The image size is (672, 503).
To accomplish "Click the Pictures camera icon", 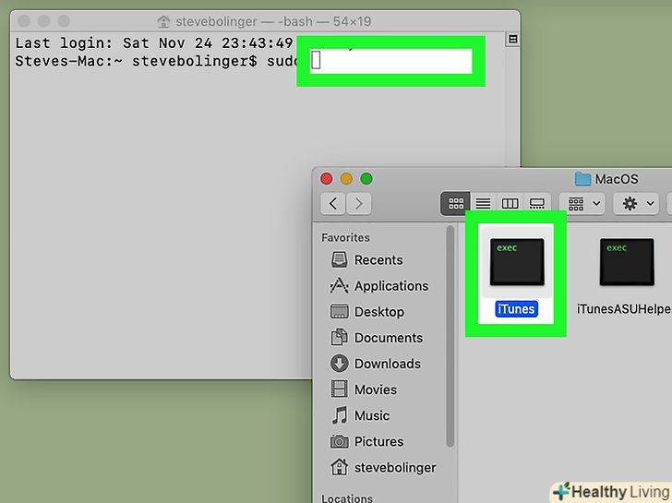I will 339,441.
